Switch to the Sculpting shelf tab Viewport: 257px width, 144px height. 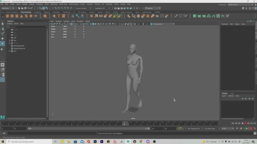point(37,12)
